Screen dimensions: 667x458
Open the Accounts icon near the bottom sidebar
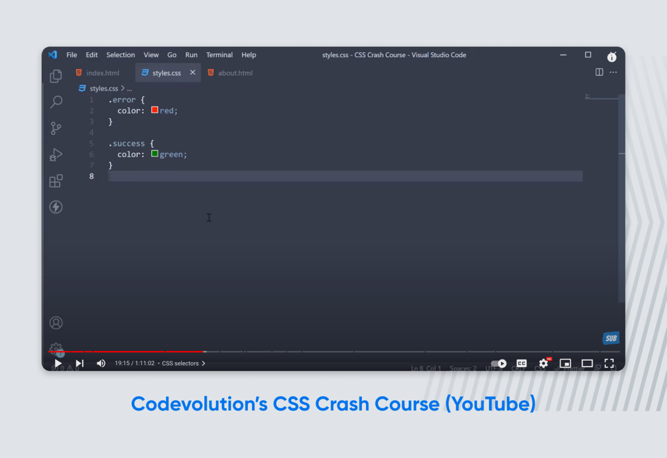tap(56, 323)
